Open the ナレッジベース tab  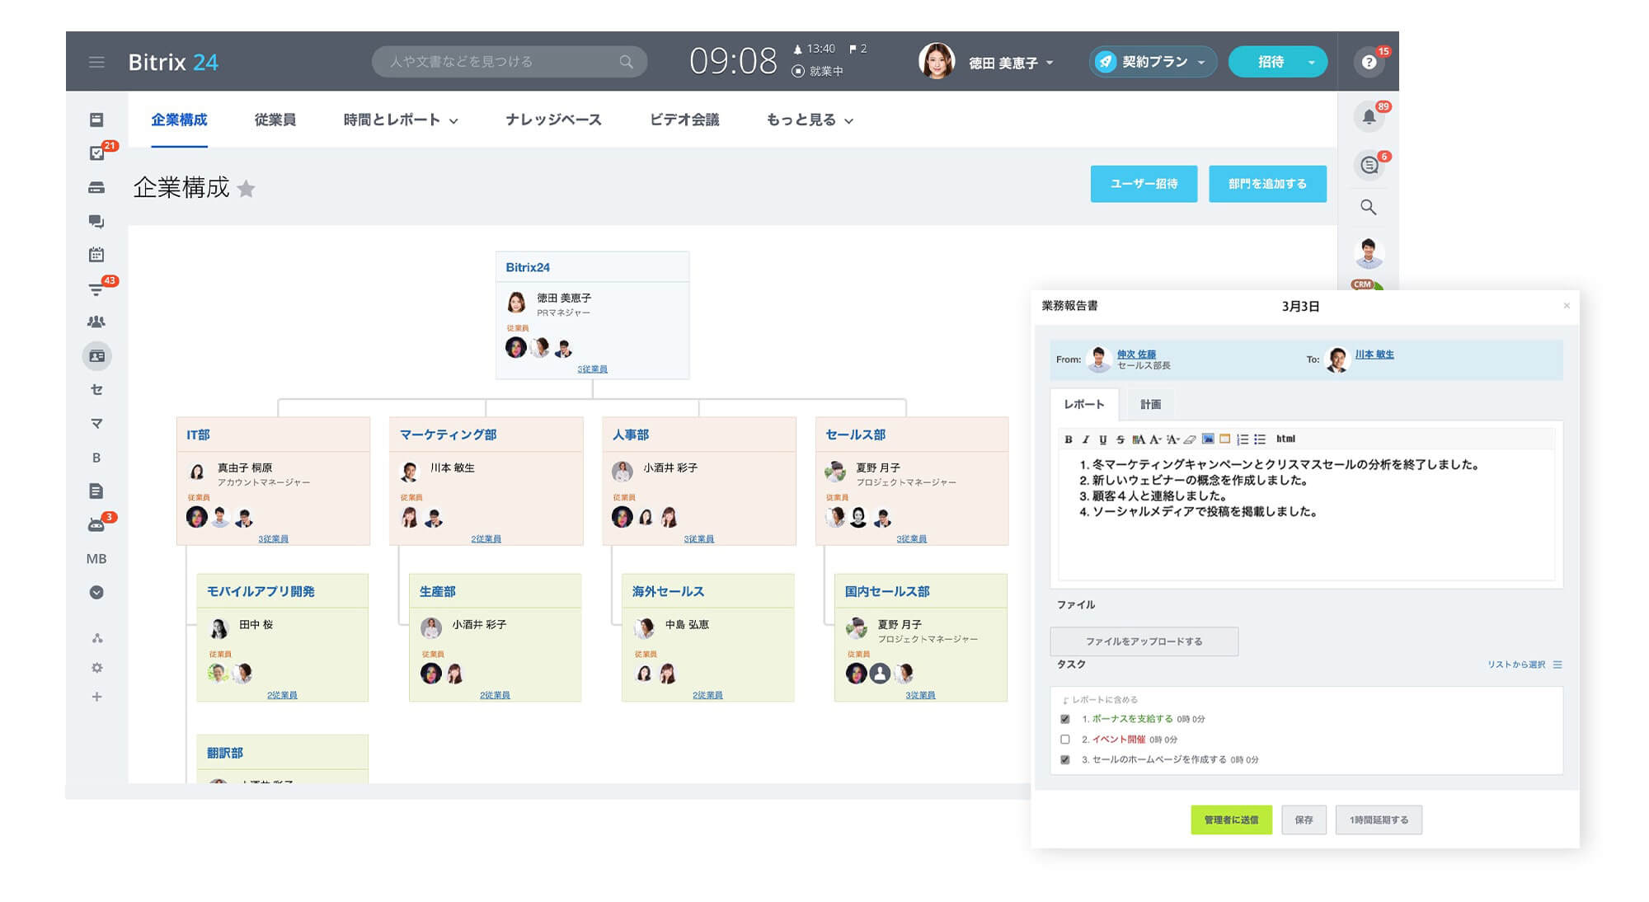pyautogui.click(x=553, y=120)
